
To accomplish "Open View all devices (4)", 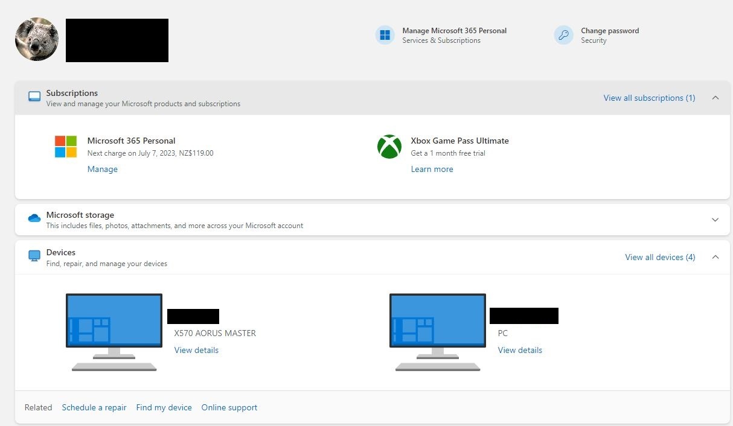I will [x=660, y=257].
